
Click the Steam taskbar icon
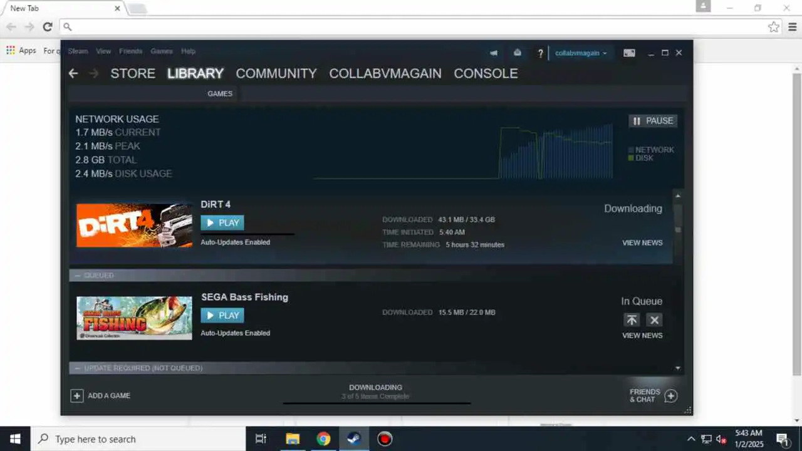[354, 439]
